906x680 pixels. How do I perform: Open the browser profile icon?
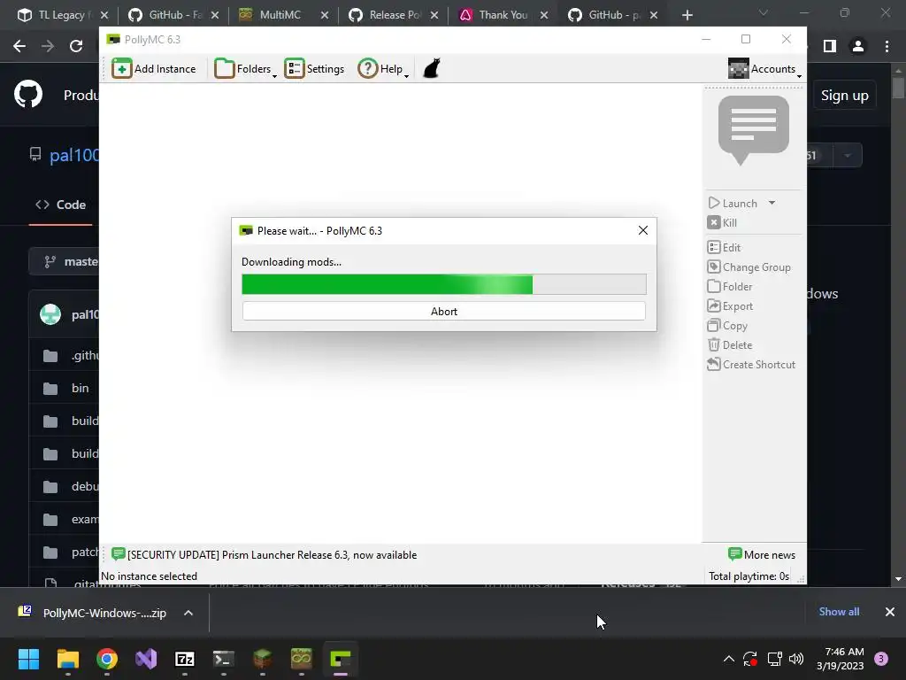(858, 46)
